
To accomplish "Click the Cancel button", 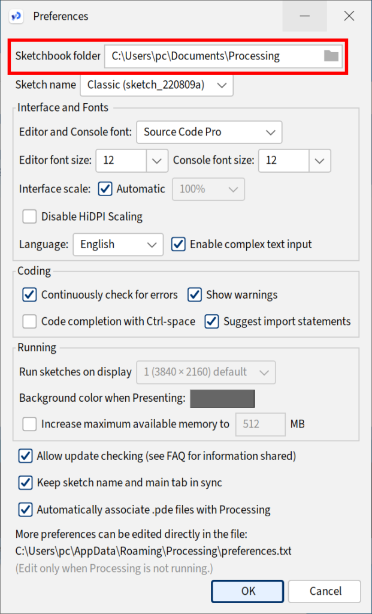I will click(325, 591).
